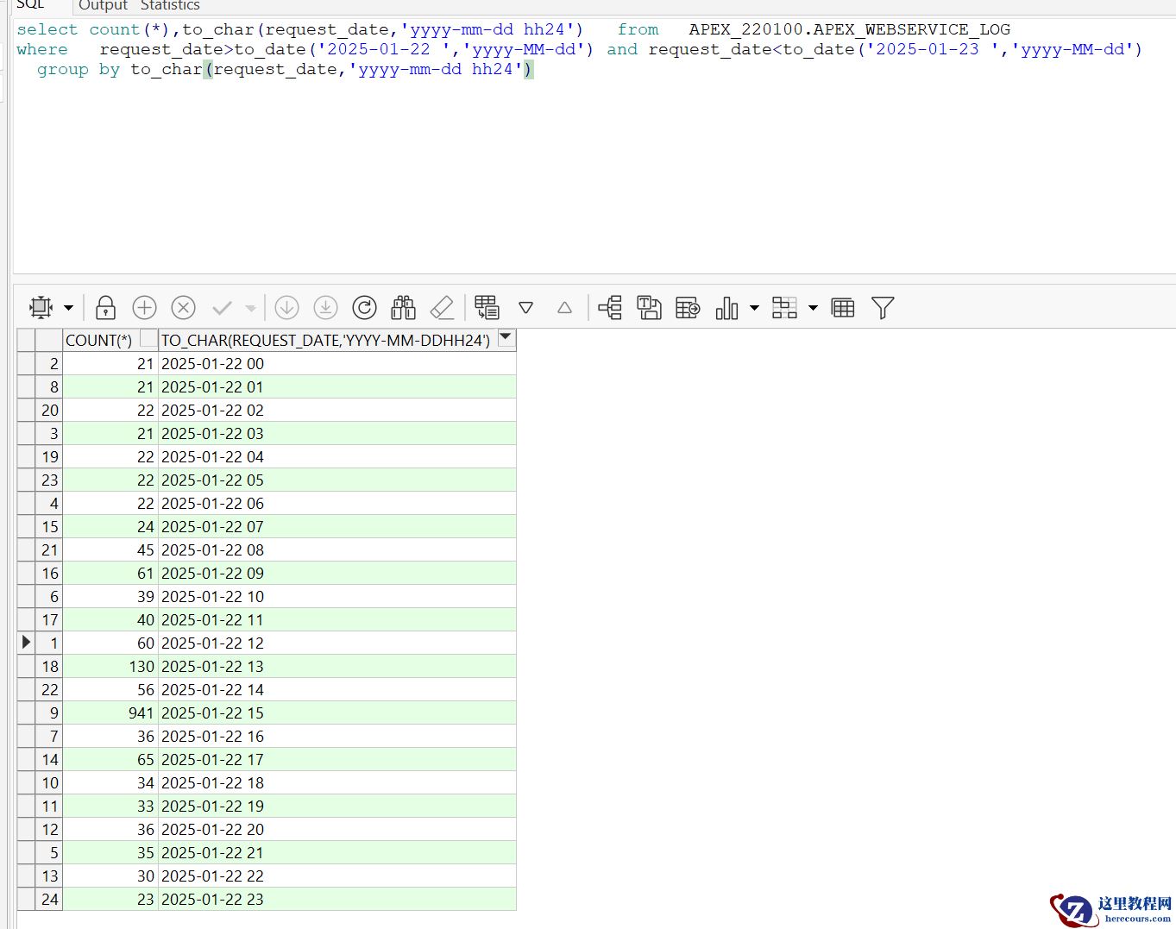1176x929 pixels.
Task: Click the bar chart icon
Action: coord(726,308)
